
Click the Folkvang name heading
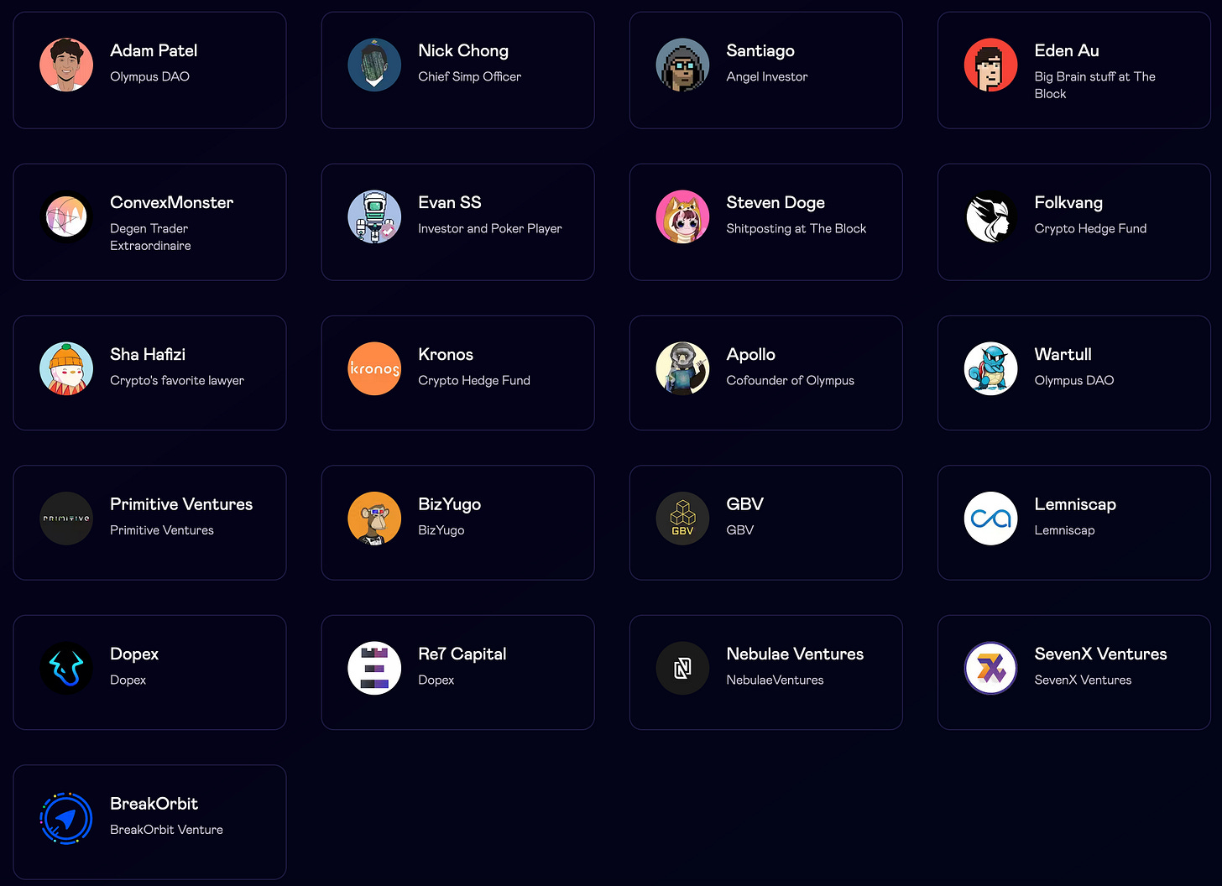point(1068,203)
